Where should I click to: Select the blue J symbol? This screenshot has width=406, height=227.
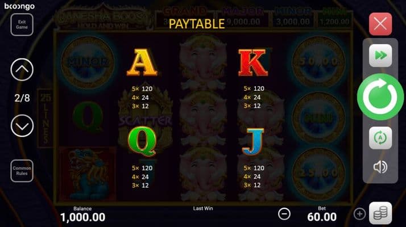point(253,142)
